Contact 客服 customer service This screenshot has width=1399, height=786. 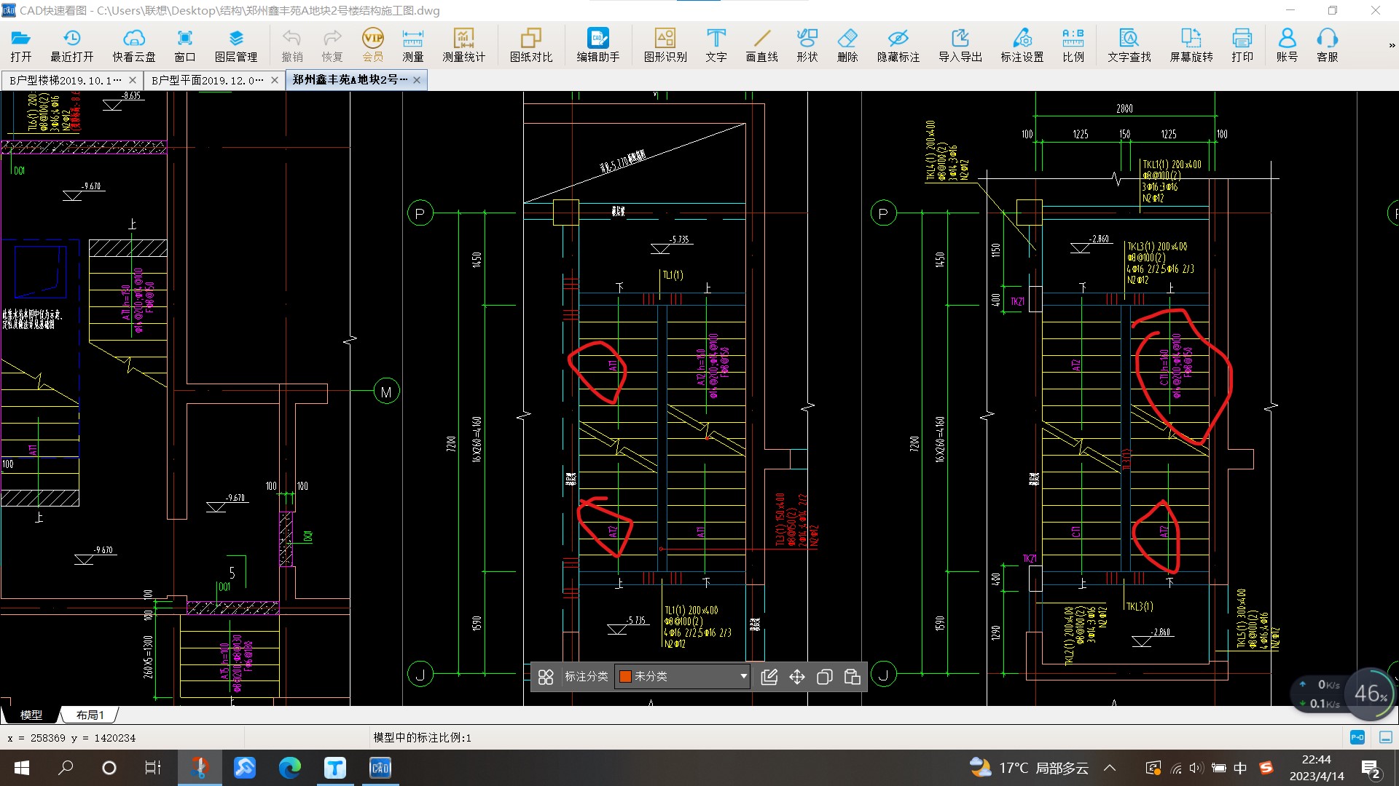(x=1328, y=46)
